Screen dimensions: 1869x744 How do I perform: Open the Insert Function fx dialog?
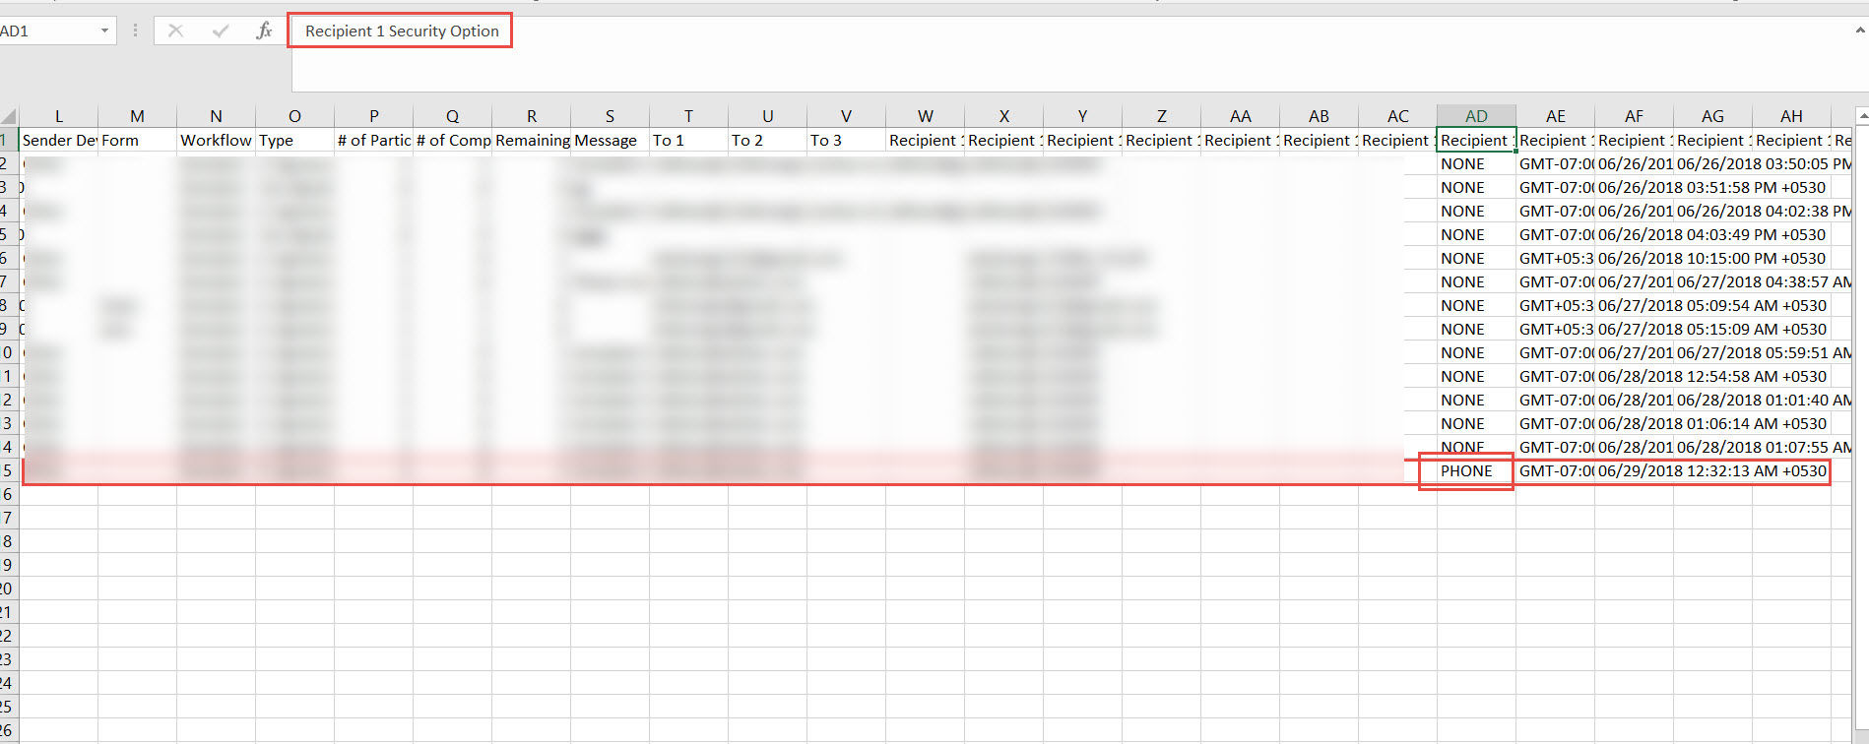point(264,31)
